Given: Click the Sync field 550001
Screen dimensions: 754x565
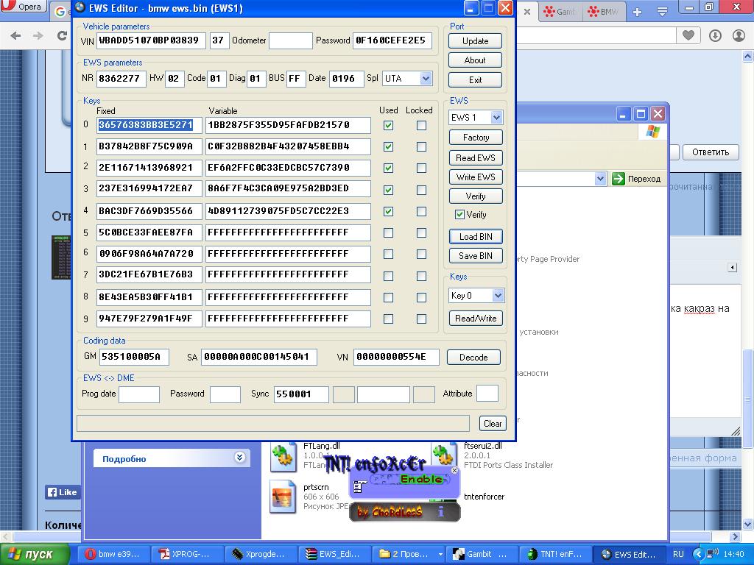Looking at the screenshot, I should coord(301,394).
